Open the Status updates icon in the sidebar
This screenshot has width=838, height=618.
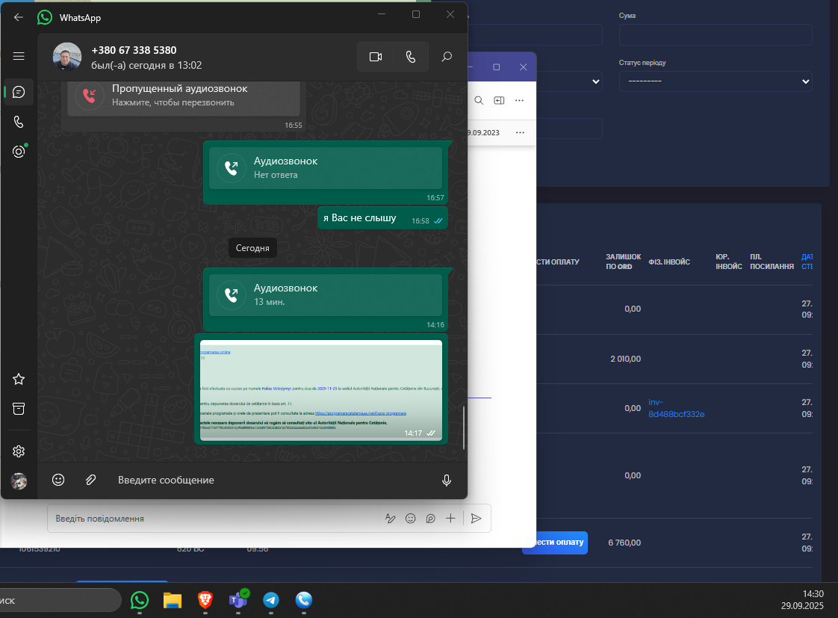(x=19, y=151)
